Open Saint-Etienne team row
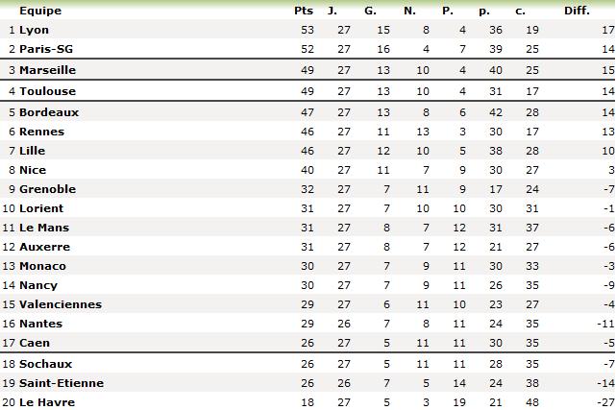The height and width of the screenshot is (410, 616). pos(61,383)
